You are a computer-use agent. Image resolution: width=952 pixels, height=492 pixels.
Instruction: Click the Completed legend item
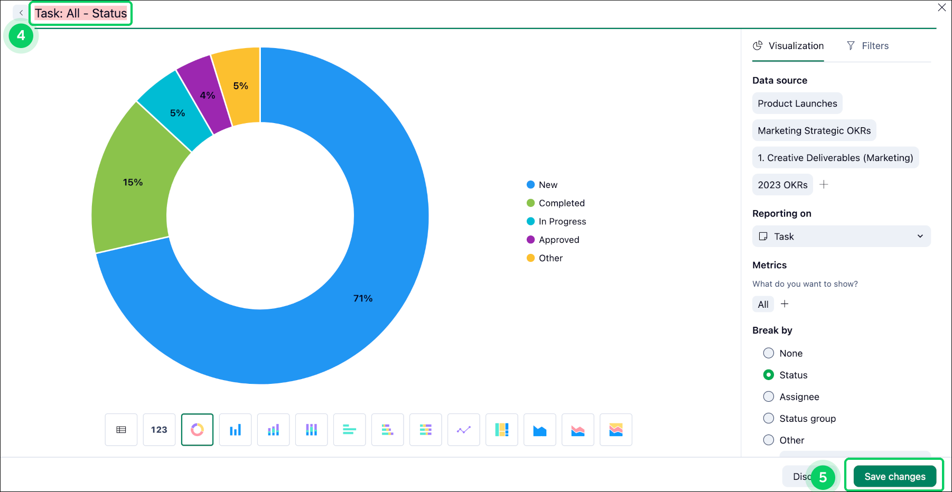tap(562, 203)
